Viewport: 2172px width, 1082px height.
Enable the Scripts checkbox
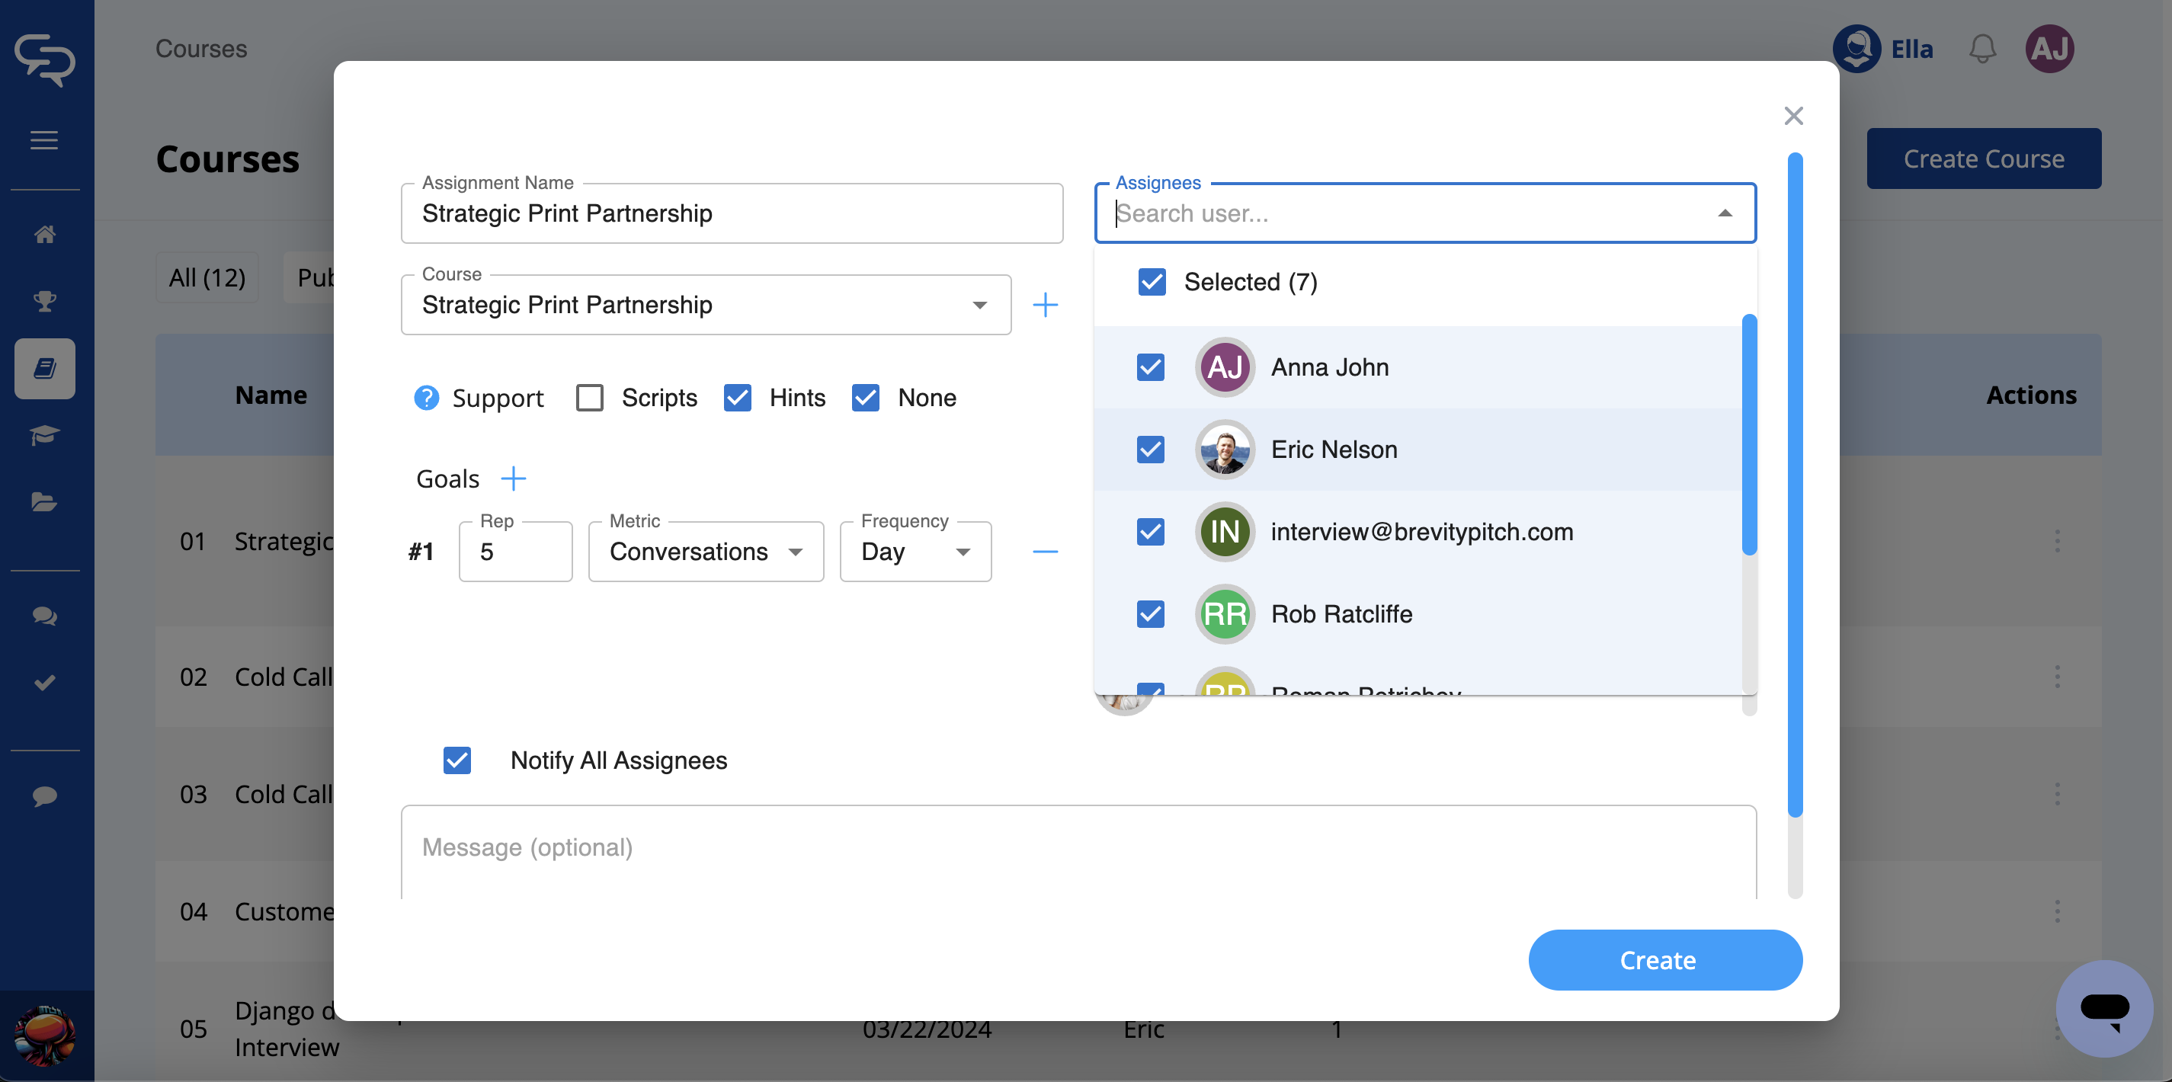[x=589, y=397]
